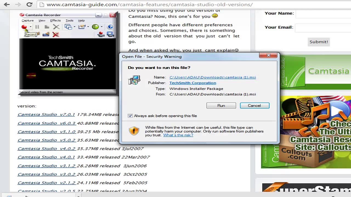This screenshot has width=351, height=197.
Task: Click the text '28.28MB released 3Jun2006'
Action: pos(112,166)
